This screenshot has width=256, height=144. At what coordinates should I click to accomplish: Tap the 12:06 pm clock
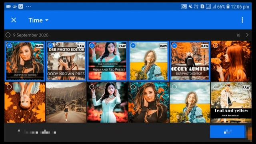[x=240, y=7]
